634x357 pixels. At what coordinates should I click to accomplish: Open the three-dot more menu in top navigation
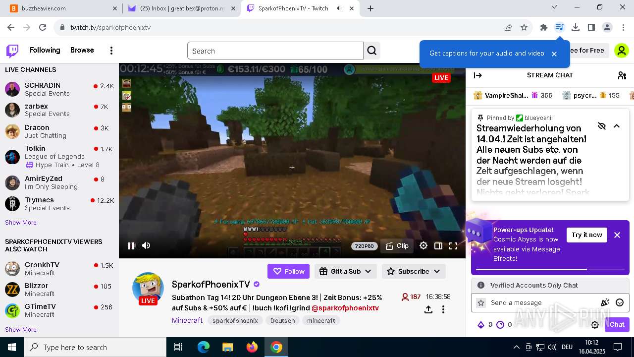(111, 51)
